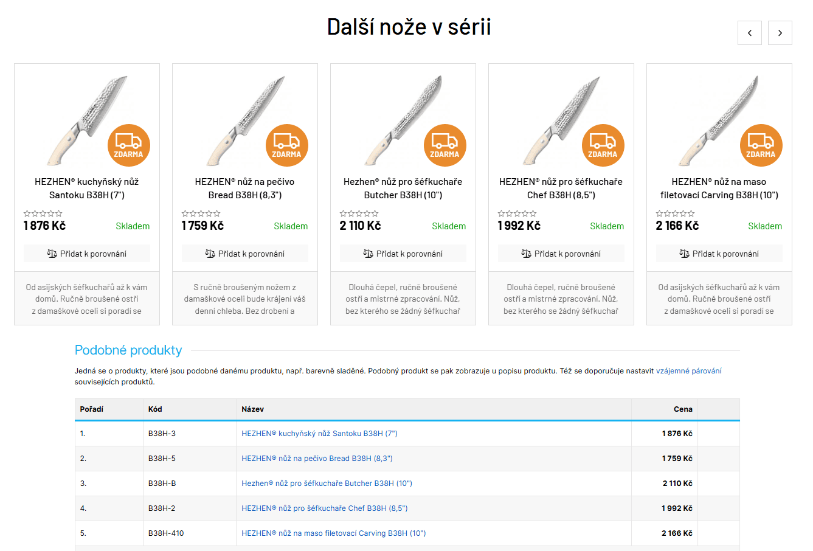This screenshot has height=551, width=813.
Task: Click the ZDARMA badge on the Carving knife card
Action: coord(761,145)
